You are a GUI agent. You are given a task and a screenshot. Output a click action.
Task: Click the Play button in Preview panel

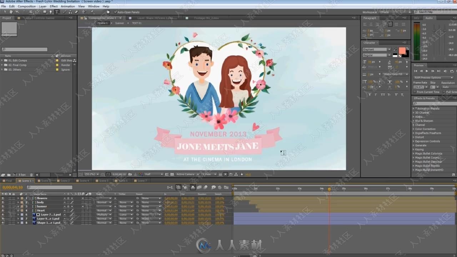click(427, 71)
